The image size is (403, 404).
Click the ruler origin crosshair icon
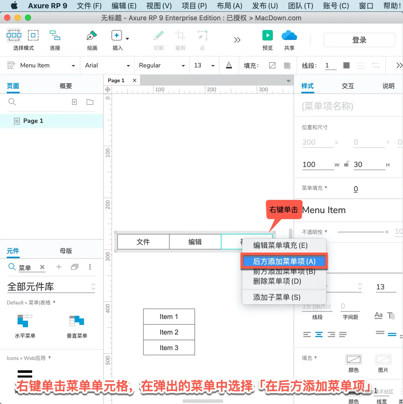108,90
